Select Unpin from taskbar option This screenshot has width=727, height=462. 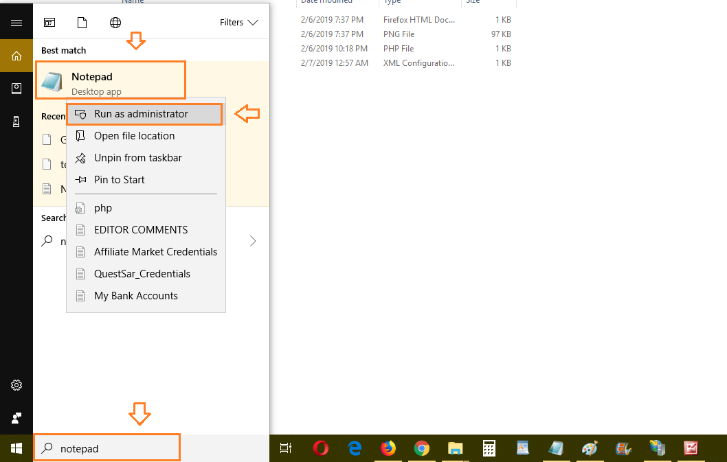pos(137,158)
